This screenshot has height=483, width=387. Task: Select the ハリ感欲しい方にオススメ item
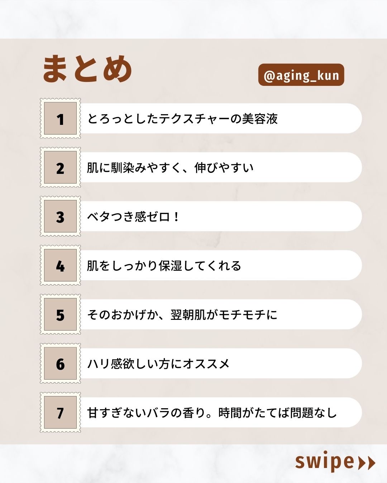click(158, 364)
